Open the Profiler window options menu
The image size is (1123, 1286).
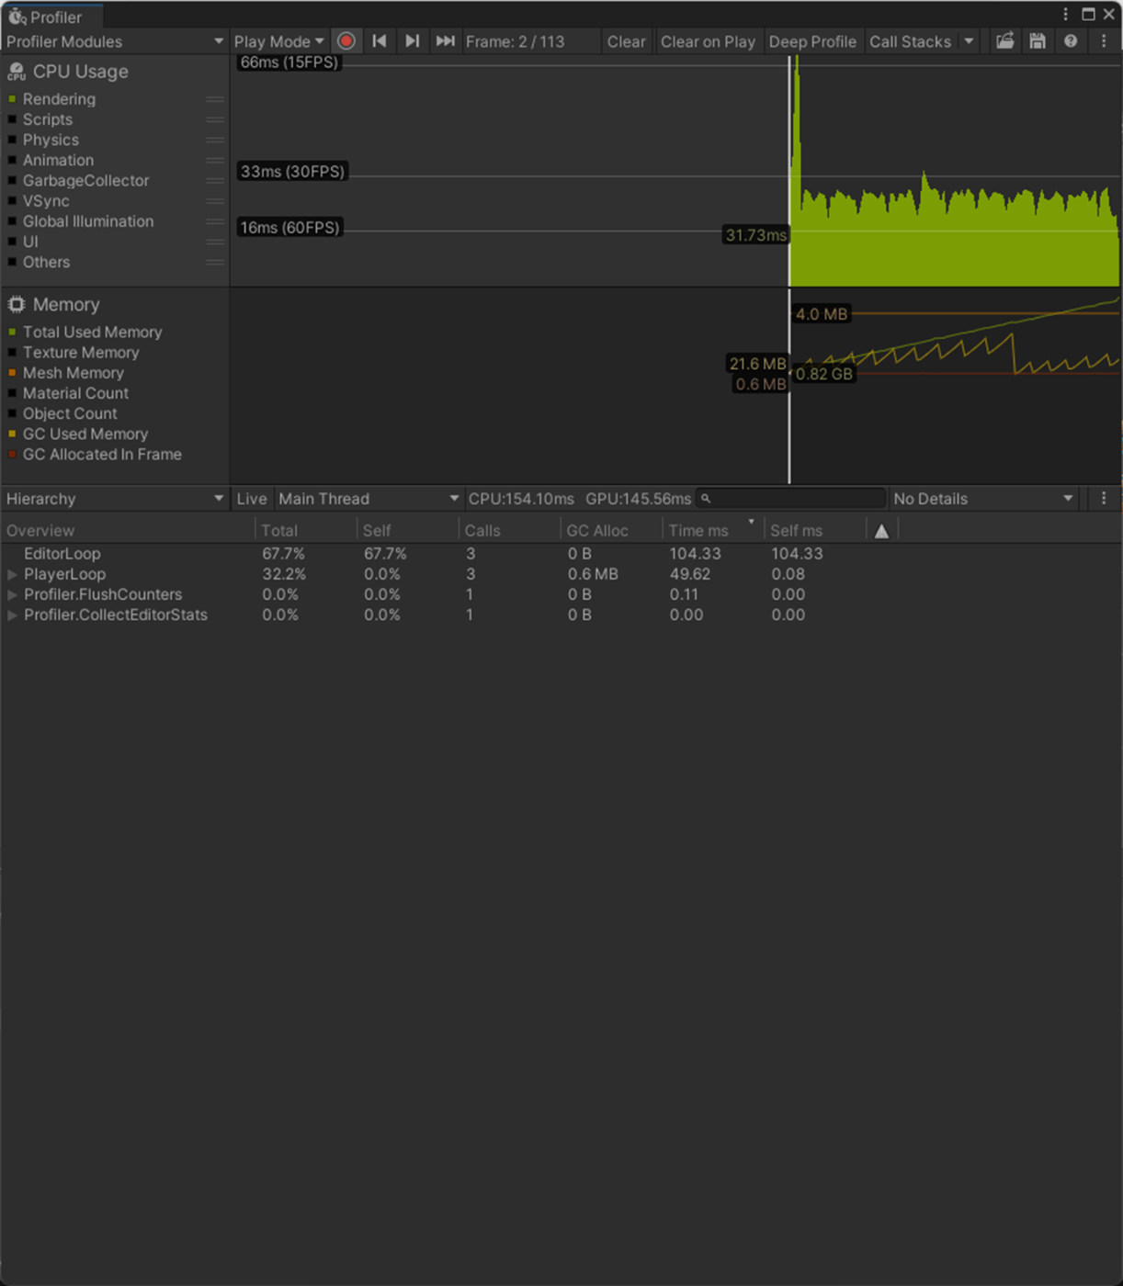[1065, 15]
